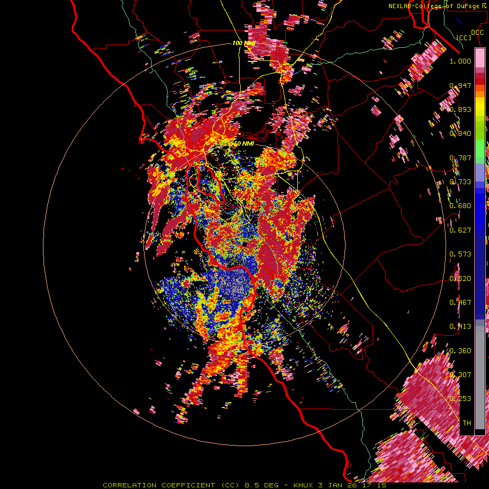489x489 pixels.
Task: Click the 17:15 time stamp
Action: 374,485
